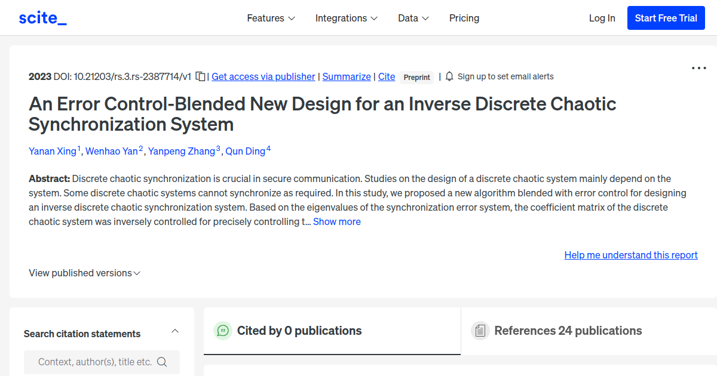Open the Pricing menu item

[464, 18]
